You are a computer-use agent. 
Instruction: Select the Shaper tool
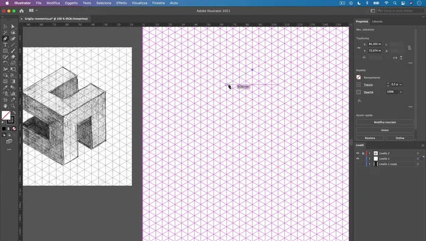pyautogui.click(x=5, y=57)
